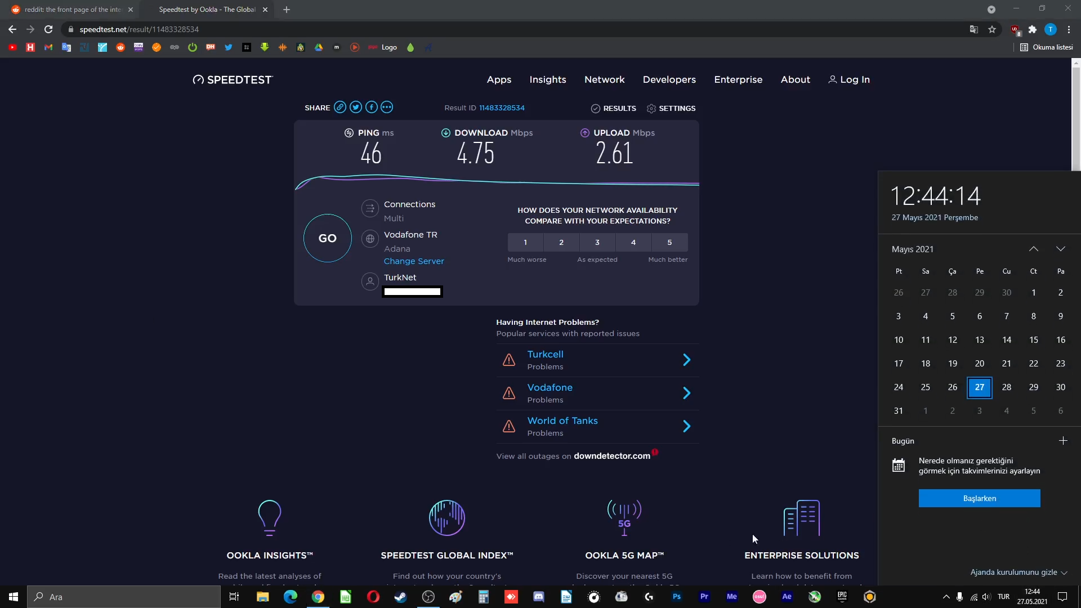The height and width of the screenshot is (608, 1081).
Task: Share result via Facebook icon
Action: 371,108
